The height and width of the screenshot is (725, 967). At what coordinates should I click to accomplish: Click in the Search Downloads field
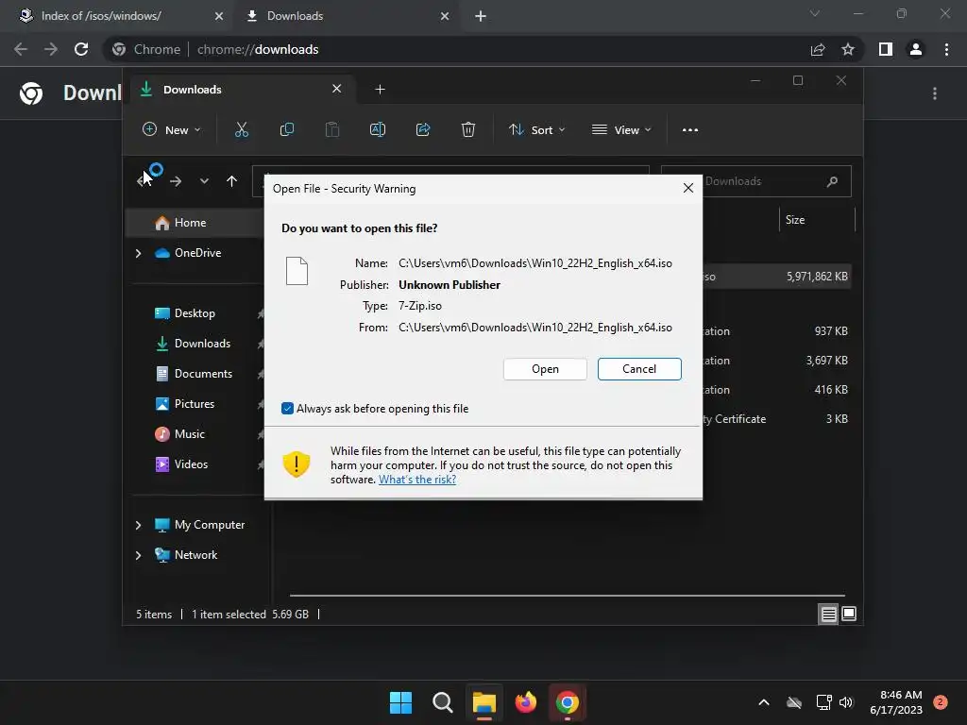coord(756,181)
